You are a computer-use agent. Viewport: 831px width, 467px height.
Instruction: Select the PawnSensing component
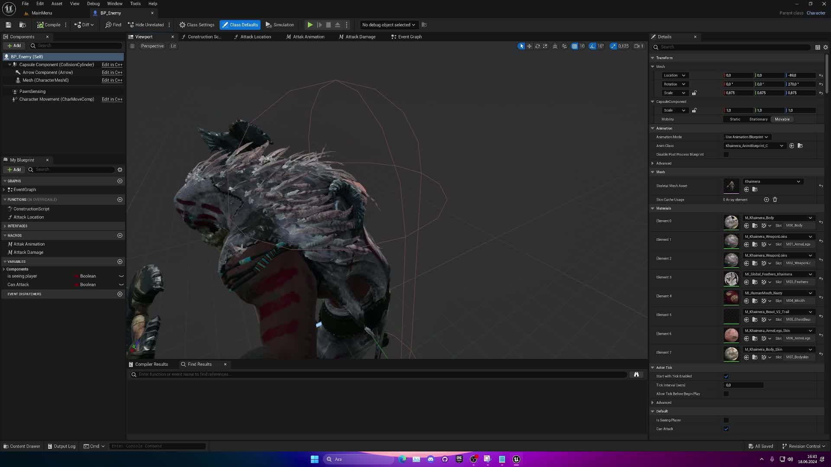32,91
